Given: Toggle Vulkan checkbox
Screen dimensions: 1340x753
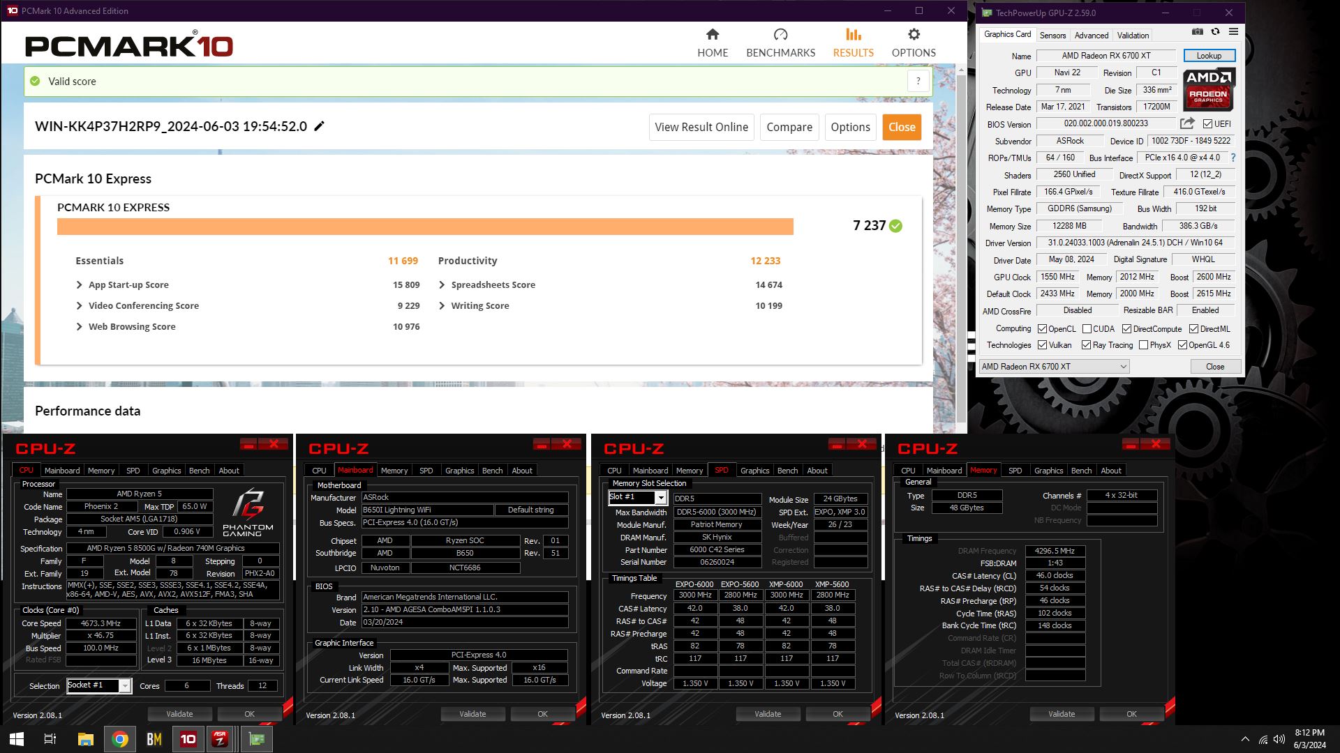Looking at the screenshot, I should pos(1042,345).
